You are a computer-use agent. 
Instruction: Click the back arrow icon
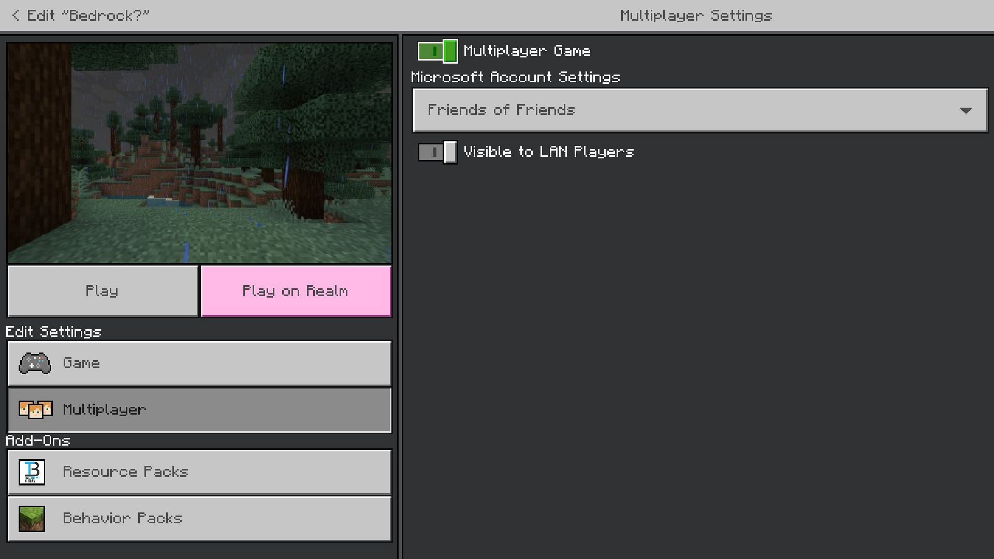(14, 15)
